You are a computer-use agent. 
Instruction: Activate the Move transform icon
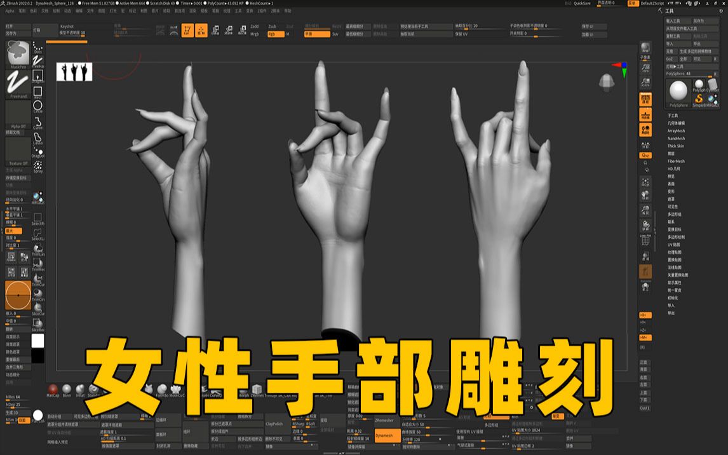coord(215,30)
